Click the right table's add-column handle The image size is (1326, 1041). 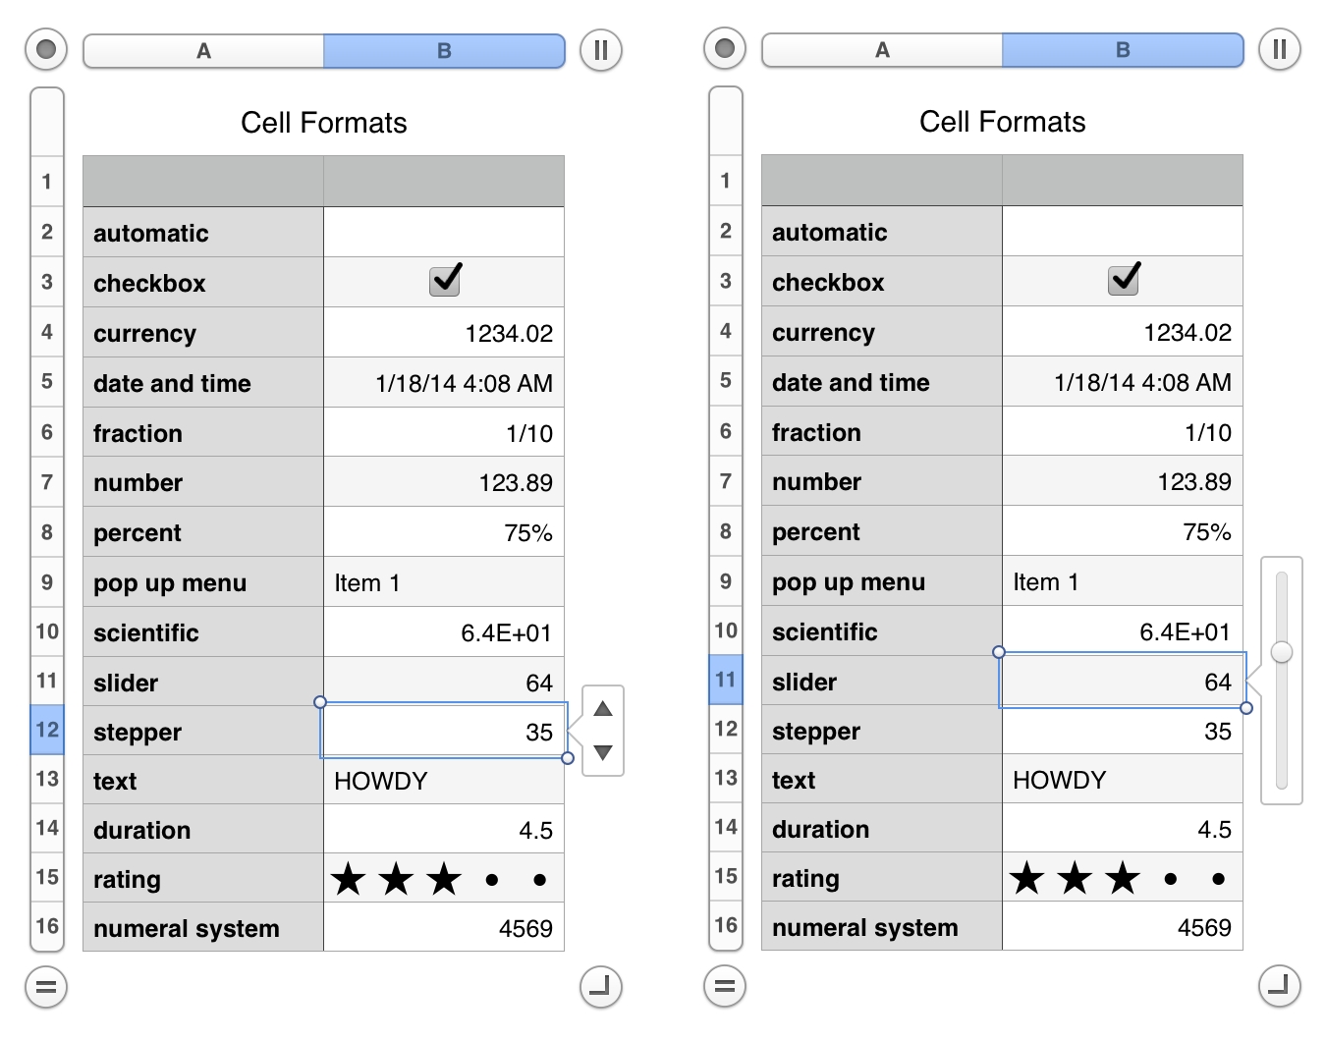pyautogui.click(x=1280, y=49)
